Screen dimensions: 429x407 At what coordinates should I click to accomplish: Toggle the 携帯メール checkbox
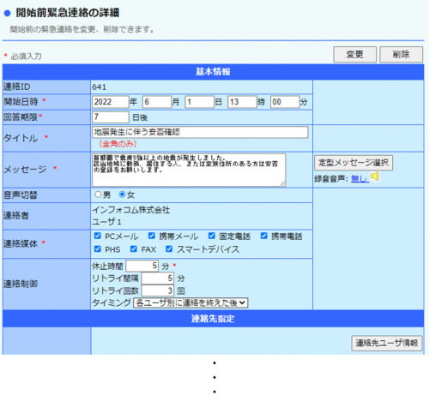tap(152, 236)
